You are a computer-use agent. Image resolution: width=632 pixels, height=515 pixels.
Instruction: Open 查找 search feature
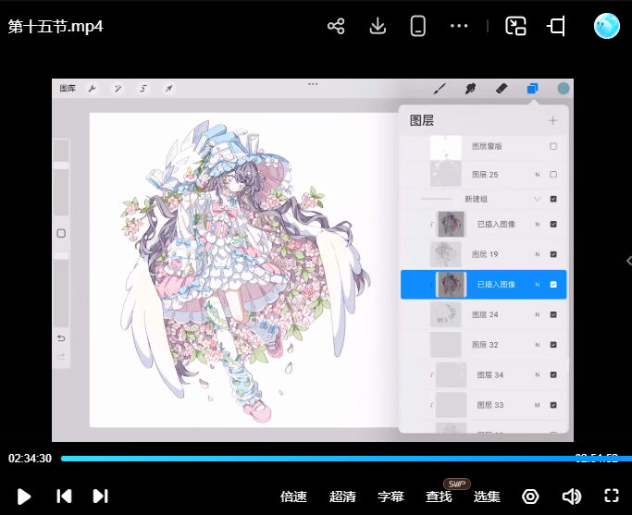[439, 497]
